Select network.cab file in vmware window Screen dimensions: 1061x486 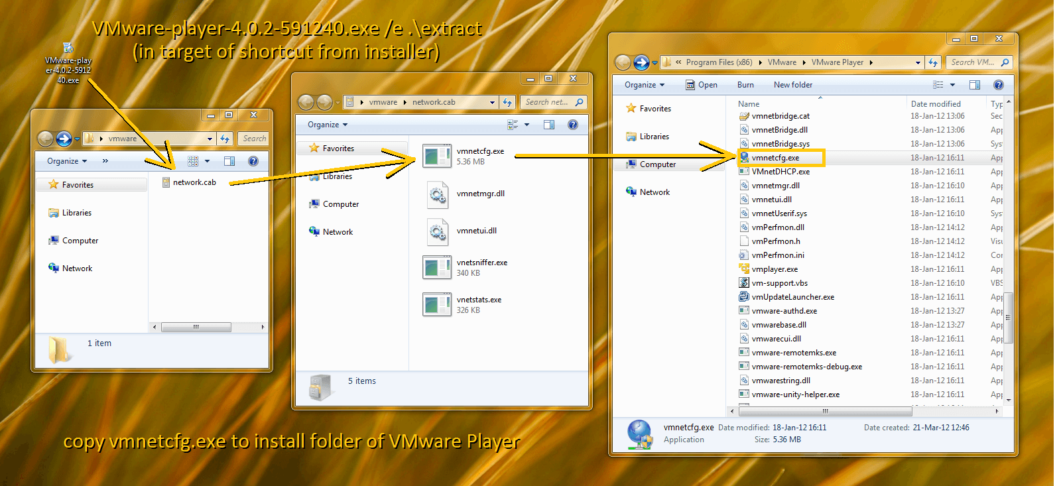pos(189,182)
